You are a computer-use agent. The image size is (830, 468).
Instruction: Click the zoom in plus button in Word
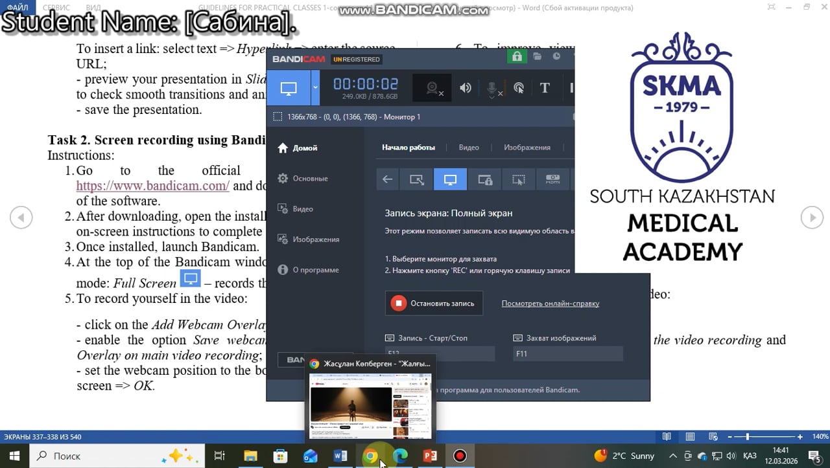800,437
